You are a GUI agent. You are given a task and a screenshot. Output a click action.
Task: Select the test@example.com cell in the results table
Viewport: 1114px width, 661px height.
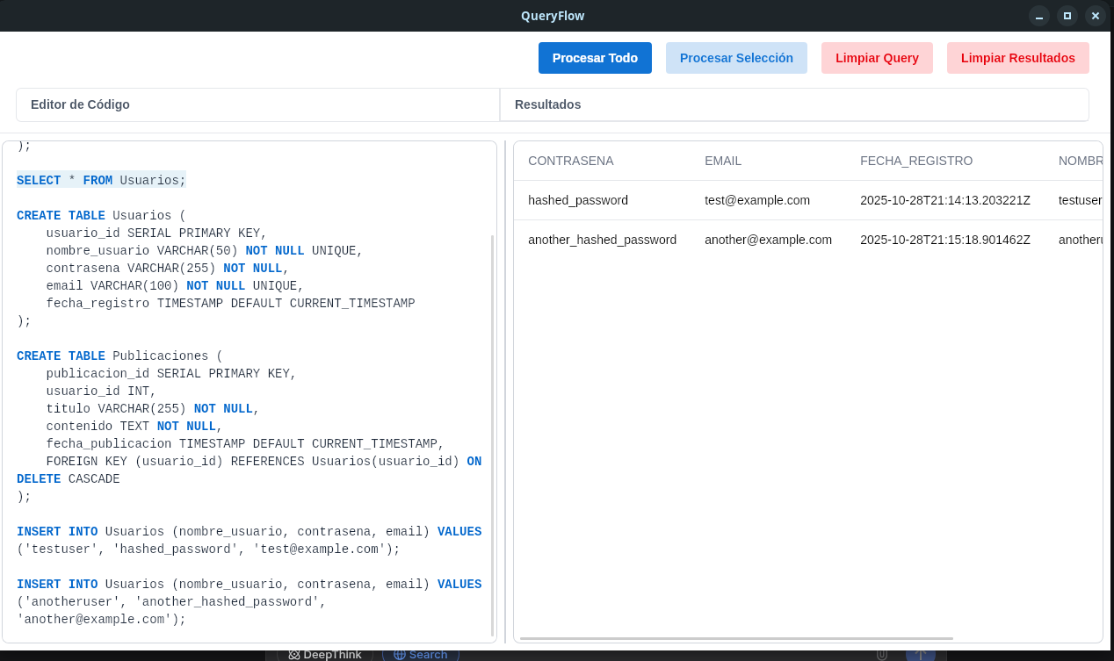coord(757,200)
